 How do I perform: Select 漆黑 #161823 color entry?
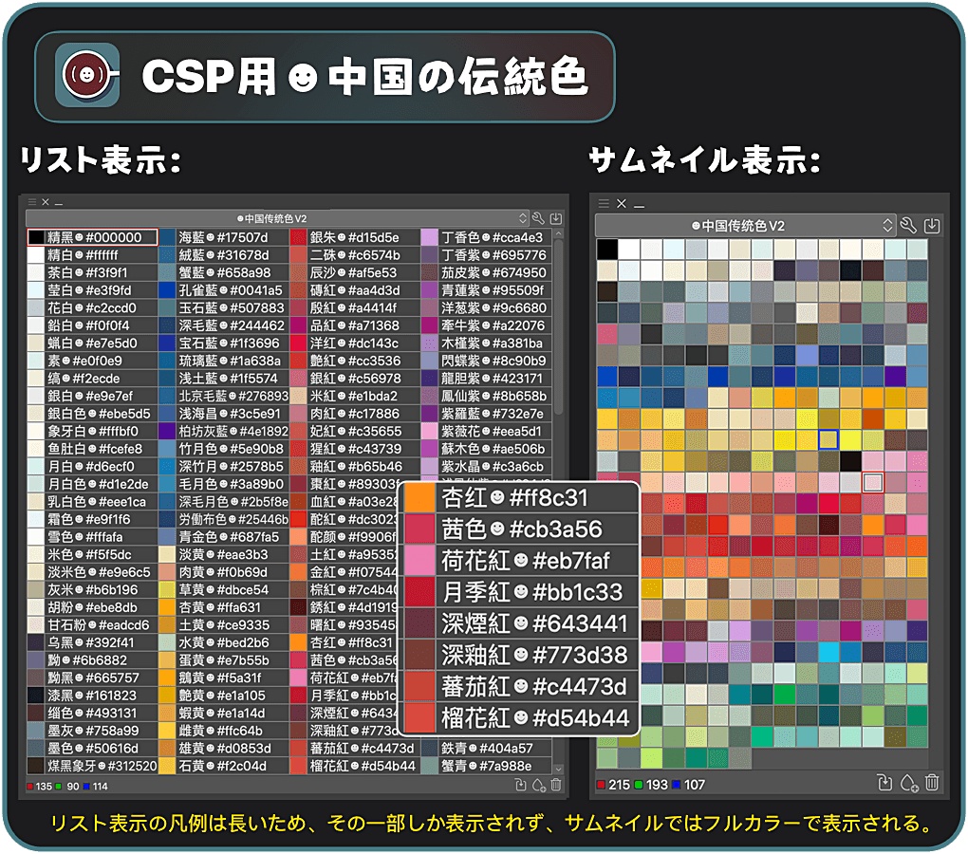click(x=93, y=696)
